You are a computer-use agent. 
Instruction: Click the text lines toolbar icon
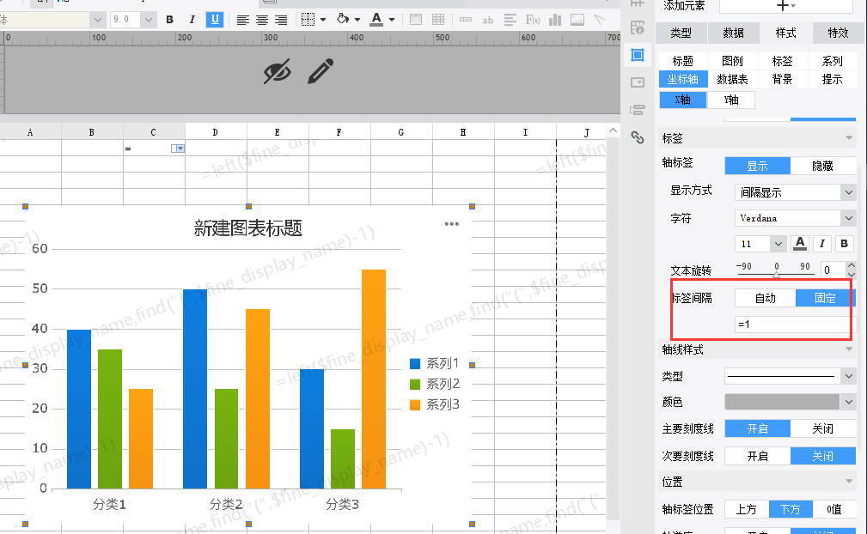[510, 20]
